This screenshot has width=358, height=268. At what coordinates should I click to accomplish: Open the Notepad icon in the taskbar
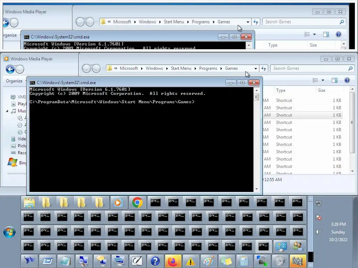click(x=65, y=261)
